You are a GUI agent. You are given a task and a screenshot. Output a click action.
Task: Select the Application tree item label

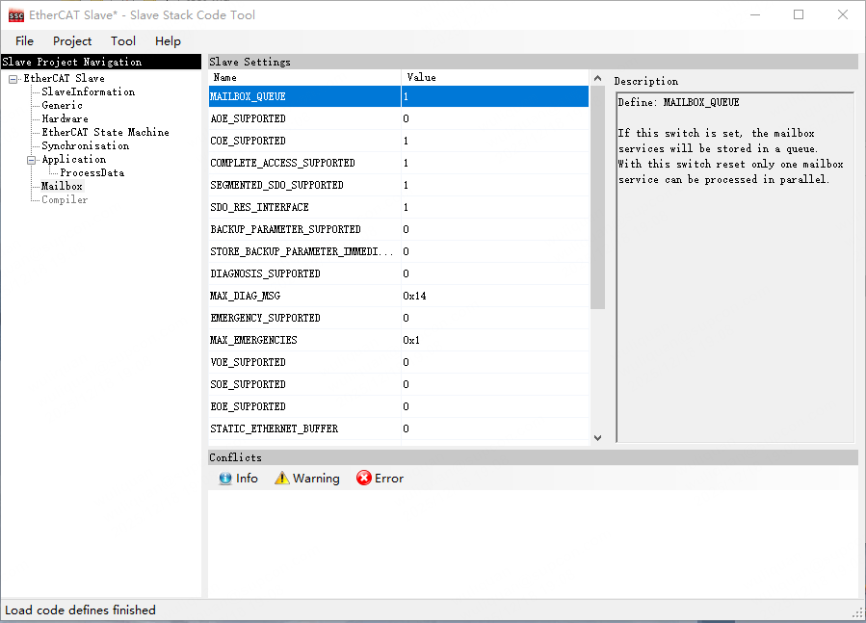coord(74,159)
